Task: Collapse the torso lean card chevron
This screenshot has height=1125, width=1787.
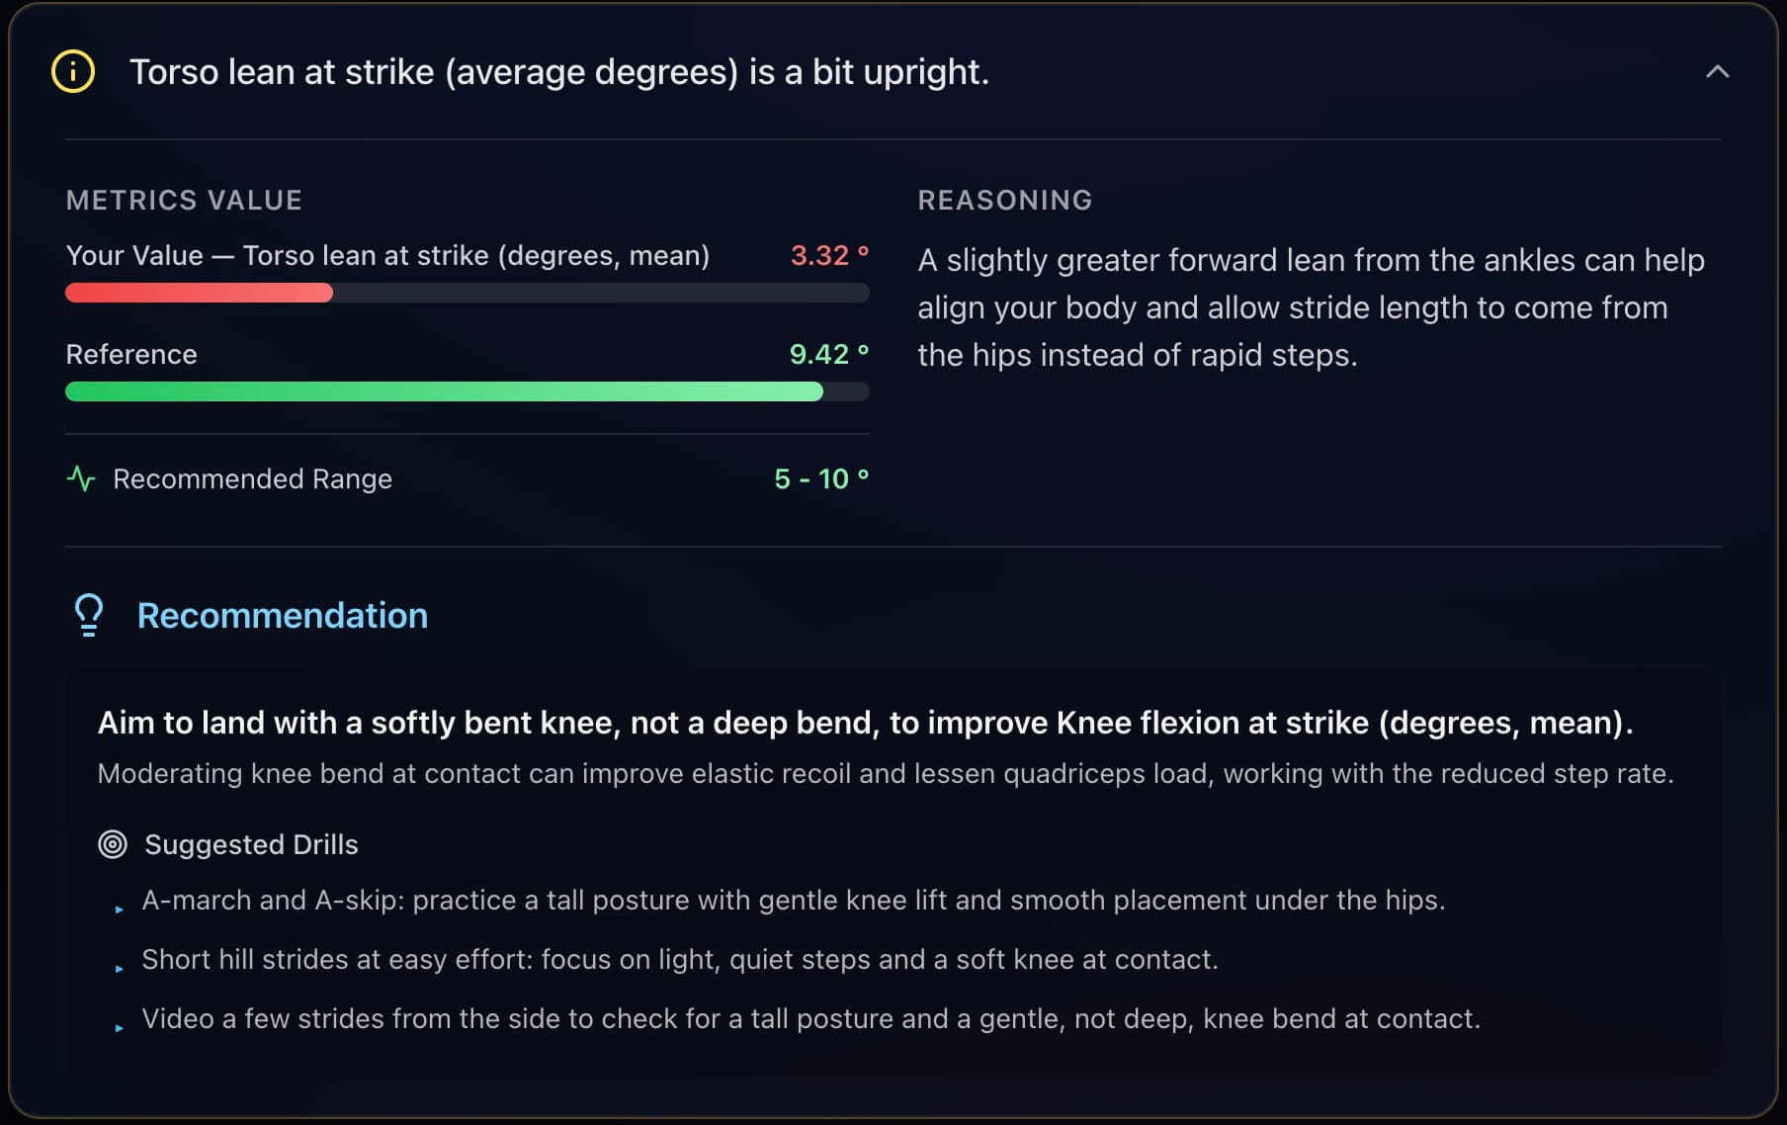Action: [x=1717, y=72]
